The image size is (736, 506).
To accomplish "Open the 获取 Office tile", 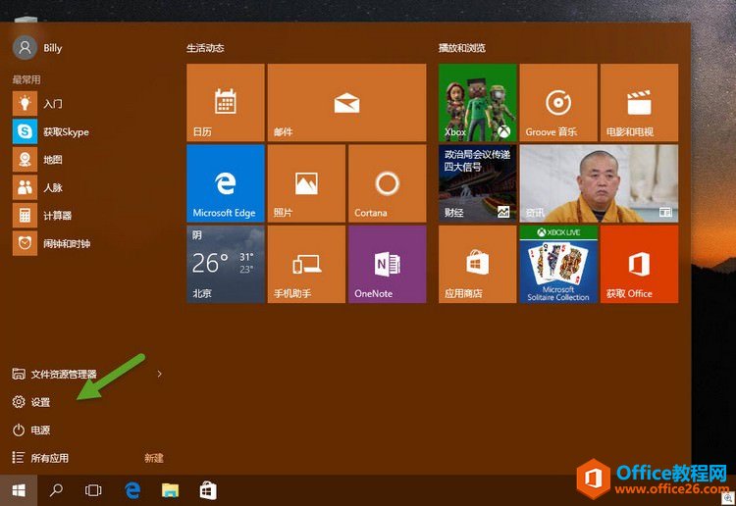I will pos(639,264).
